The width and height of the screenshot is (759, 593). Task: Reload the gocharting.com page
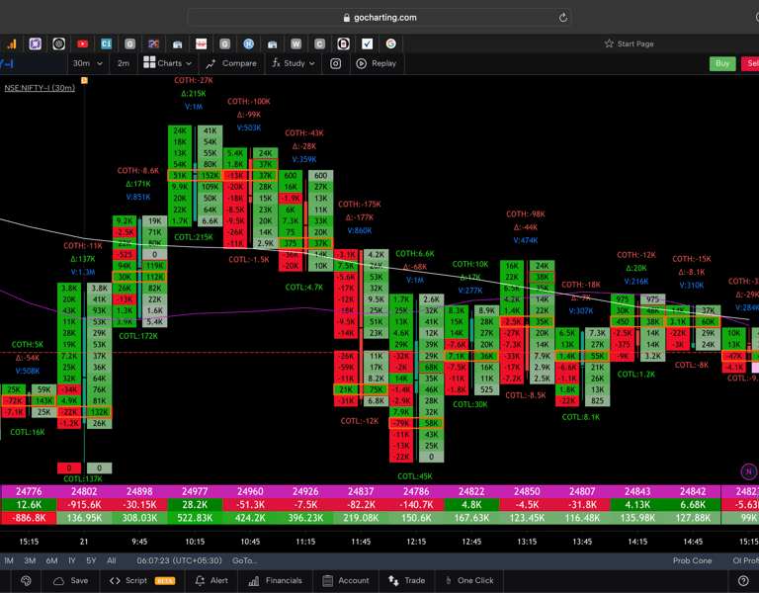coord(562,18)
